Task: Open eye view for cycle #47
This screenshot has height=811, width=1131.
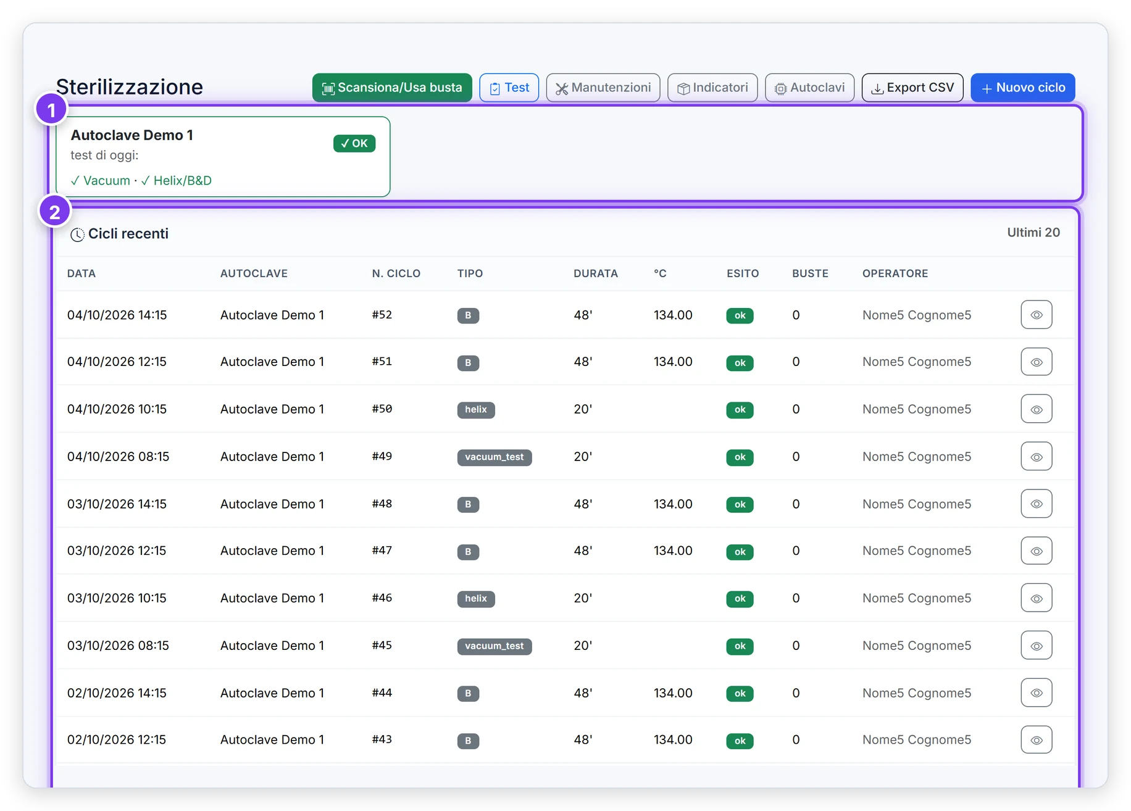Action: pos(1036,551)
